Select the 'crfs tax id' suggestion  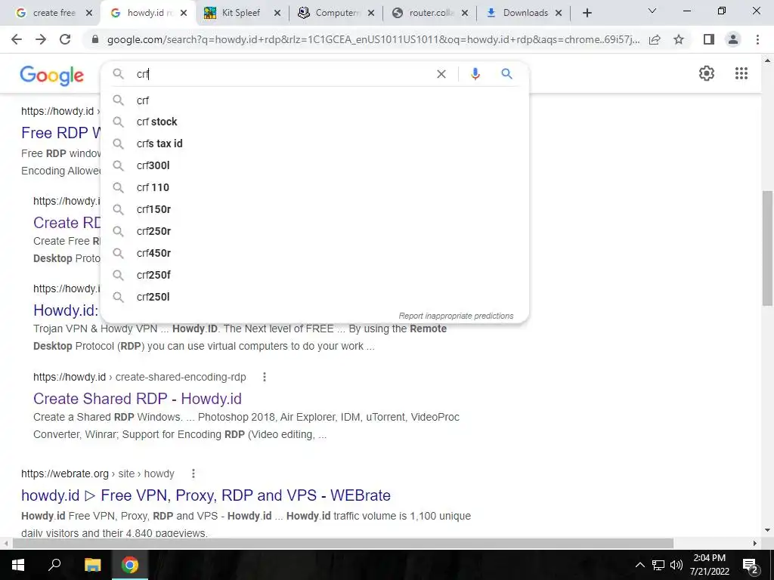[315, 143]
